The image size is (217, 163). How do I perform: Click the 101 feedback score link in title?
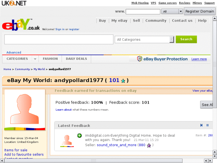click(114, 80)
